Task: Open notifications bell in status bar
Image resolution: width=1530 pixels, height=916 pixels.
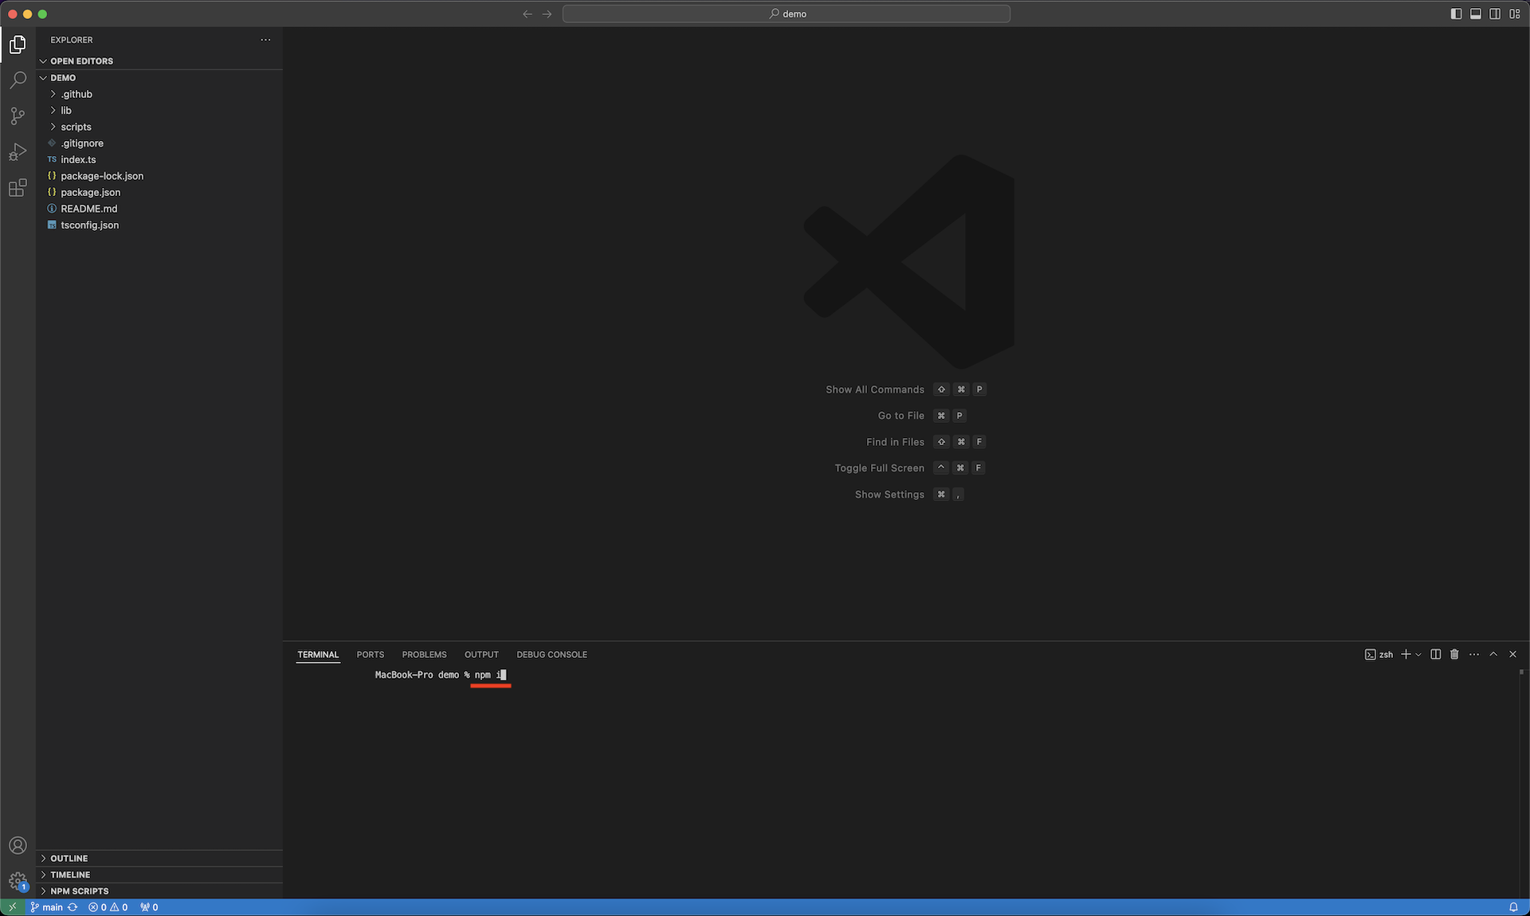Action: (1513, 907)
